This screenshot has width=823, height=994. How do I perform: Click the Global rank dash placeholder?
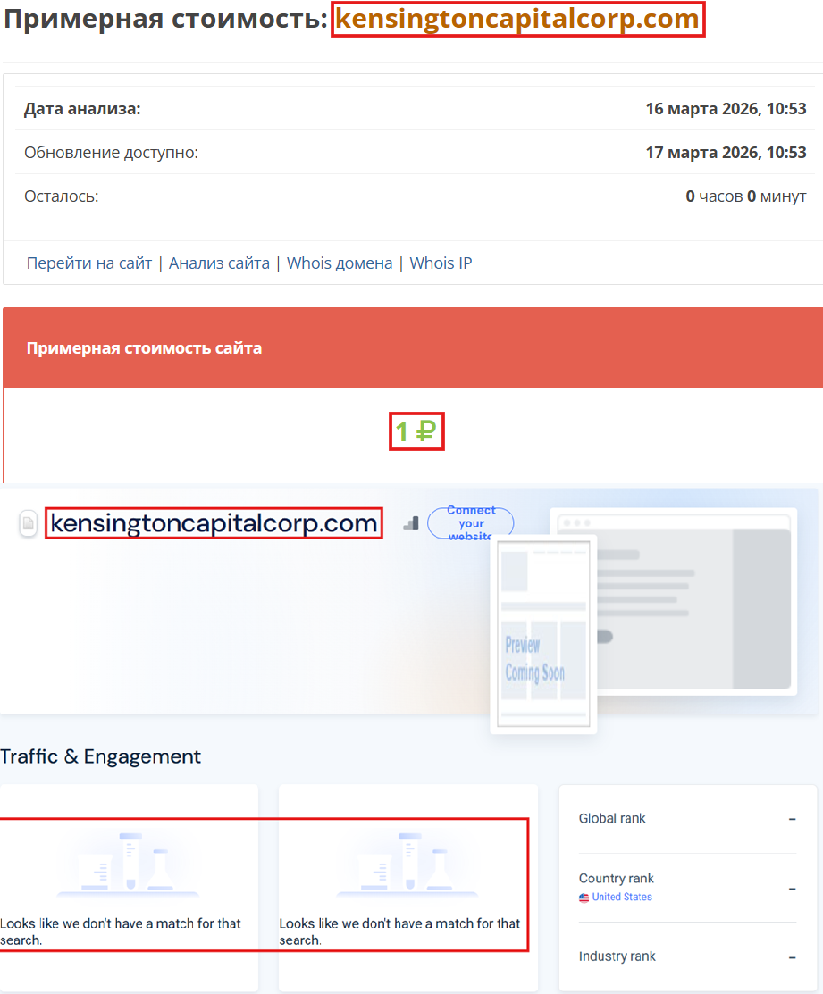pos(792,818)
